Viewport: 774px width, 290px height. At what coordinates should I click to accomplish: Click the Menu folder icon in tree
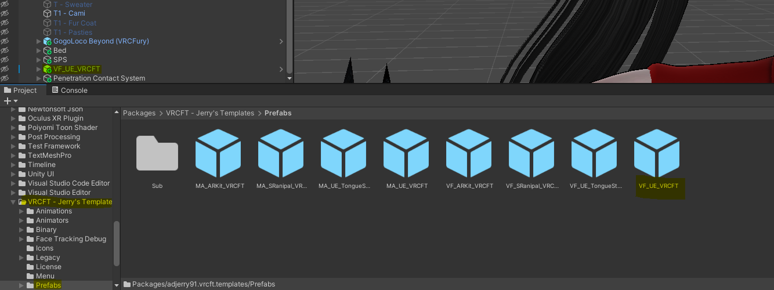[30, 276]
